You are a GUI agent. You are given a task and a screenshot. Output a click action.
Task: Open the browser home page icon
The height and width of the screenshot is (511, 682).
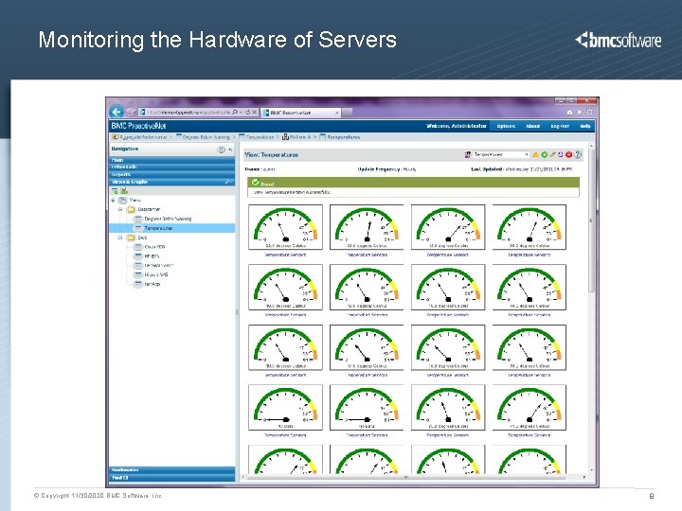click(570, 112)
